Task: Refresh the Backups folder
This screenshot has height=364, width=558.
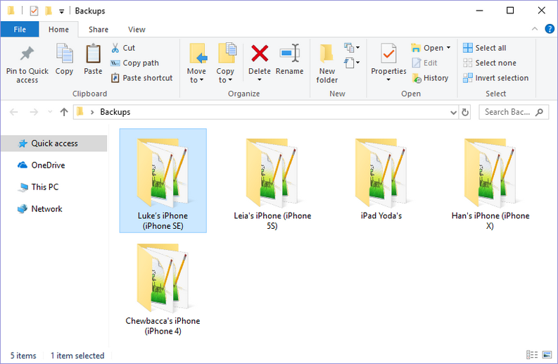Action: [464, 113]
